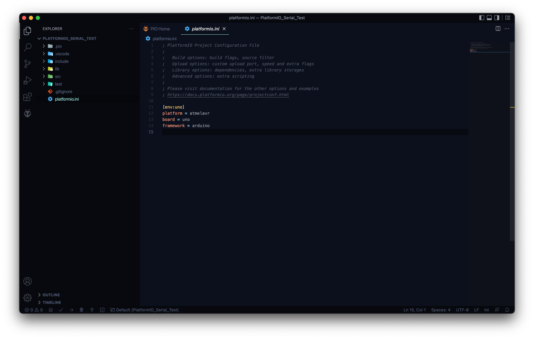
Task: Open the Source Control view
Action: pos(28,64)
